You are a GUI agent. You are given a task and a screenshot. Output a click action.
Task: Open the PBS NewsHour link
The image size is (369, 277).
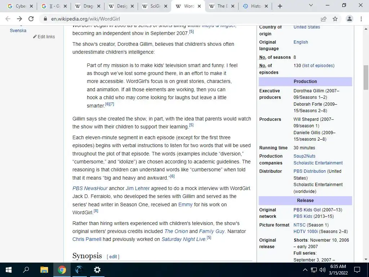point(90,188)
